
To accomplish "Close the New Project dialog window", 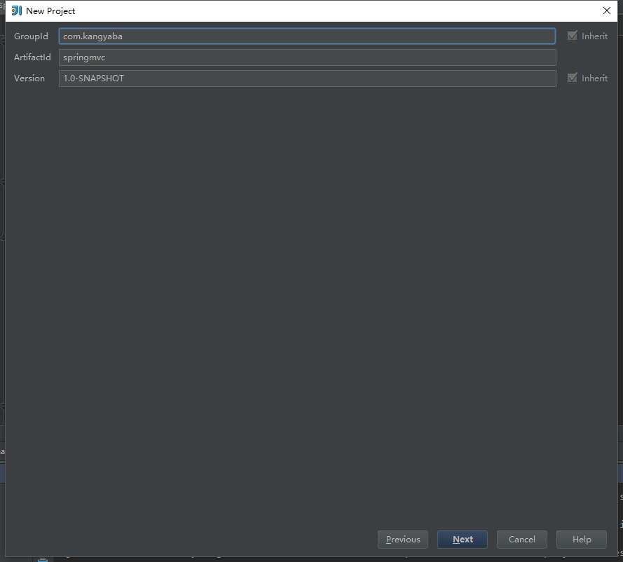I will click(607, 11).
